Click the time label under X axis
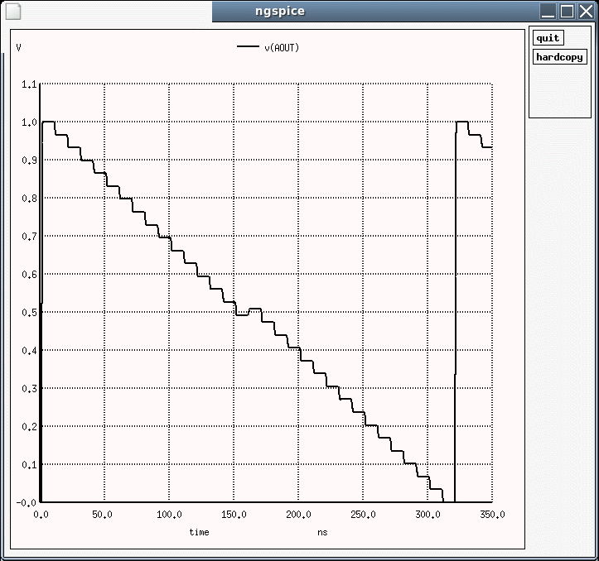Viewport: 599px width, 561px height. 199,532
